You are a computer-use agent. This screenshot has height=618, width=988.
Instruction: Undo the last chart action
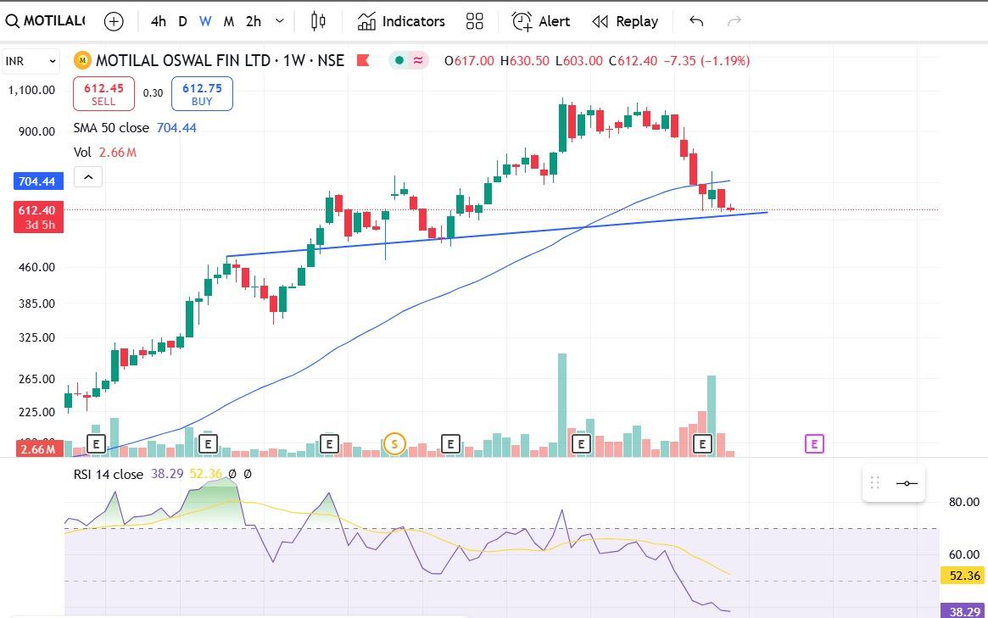(x=696, y=21)
